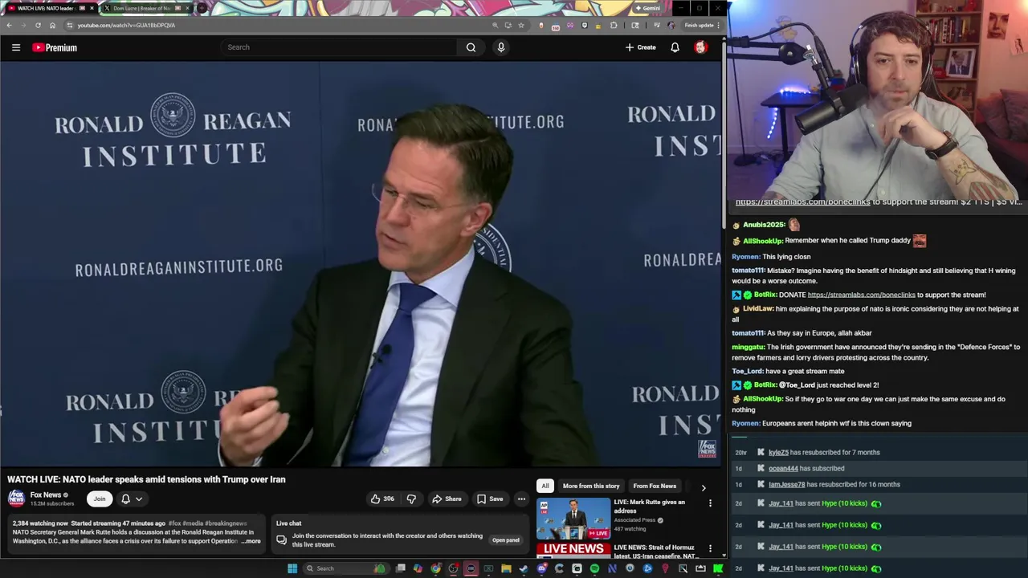The height and width of the screenshot is (578, 1028).
Task: Click the video title text
Action: (x=146, y=479)
